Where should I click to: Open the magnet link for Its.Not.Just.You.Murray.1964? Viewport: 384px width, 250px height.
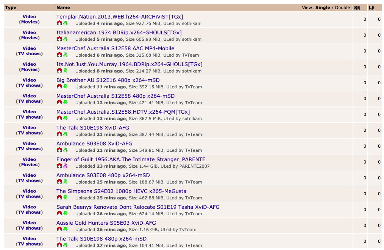tap(59, 71)
